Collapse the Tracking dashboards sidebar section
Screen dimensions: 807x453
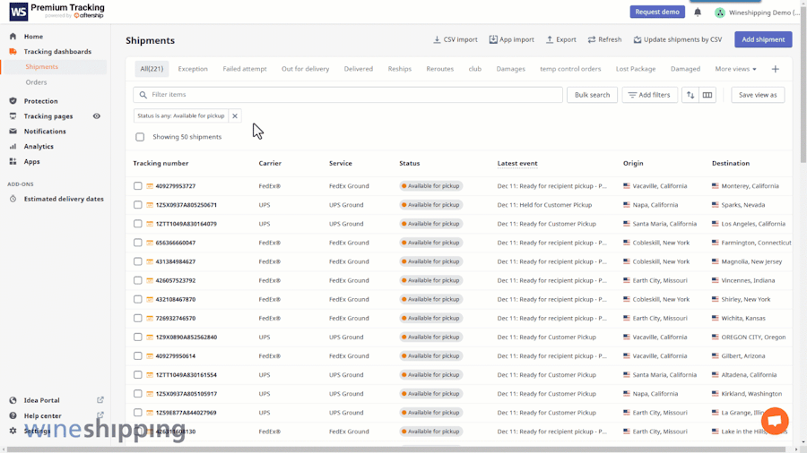click(x=57, y=52)
